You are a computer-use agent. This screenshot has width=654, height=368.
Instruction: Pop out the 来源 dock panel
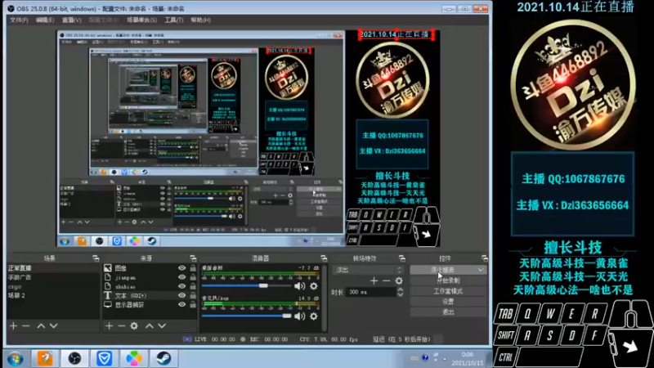tap(193, 258)
